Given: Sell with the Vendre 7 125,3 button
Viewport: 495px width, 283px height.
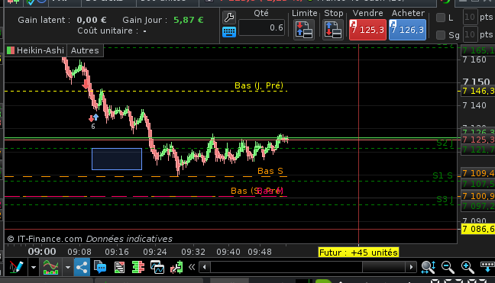Looking at the screenshot, I should (x=367, y=30).
